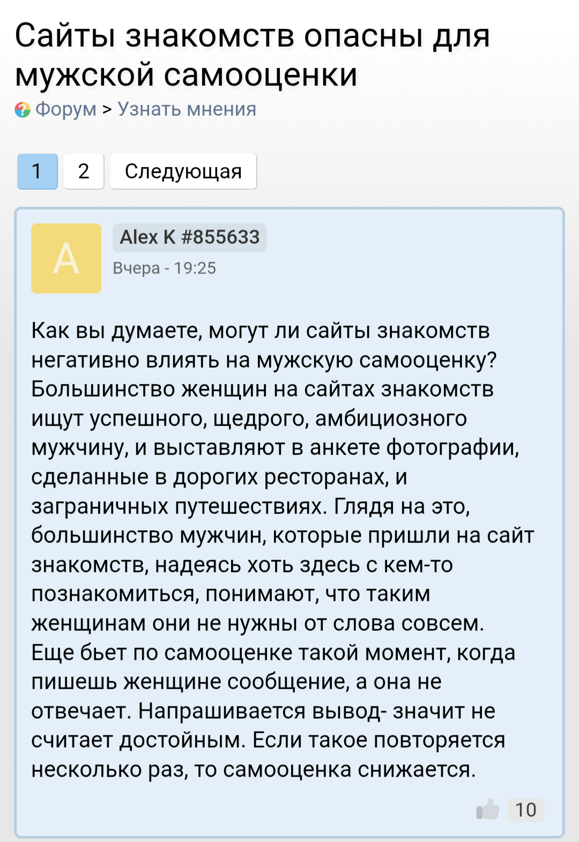
Task: Click the final words 'самооценка снижается'
Action: tap(350, 769)
